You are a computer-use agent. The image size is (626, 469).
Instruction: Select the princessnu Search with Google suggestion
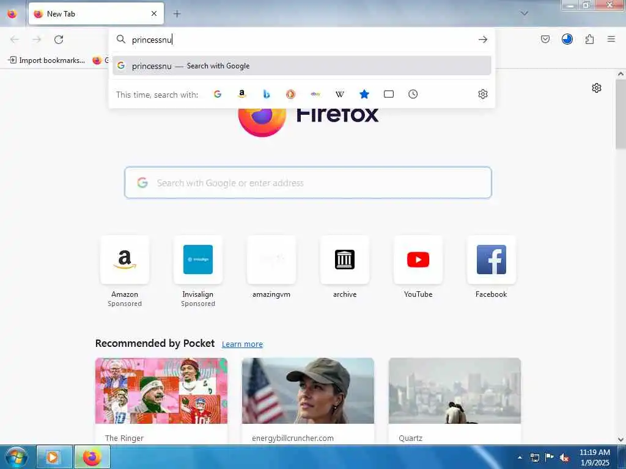pyautogui.click(x=301, y=66)
